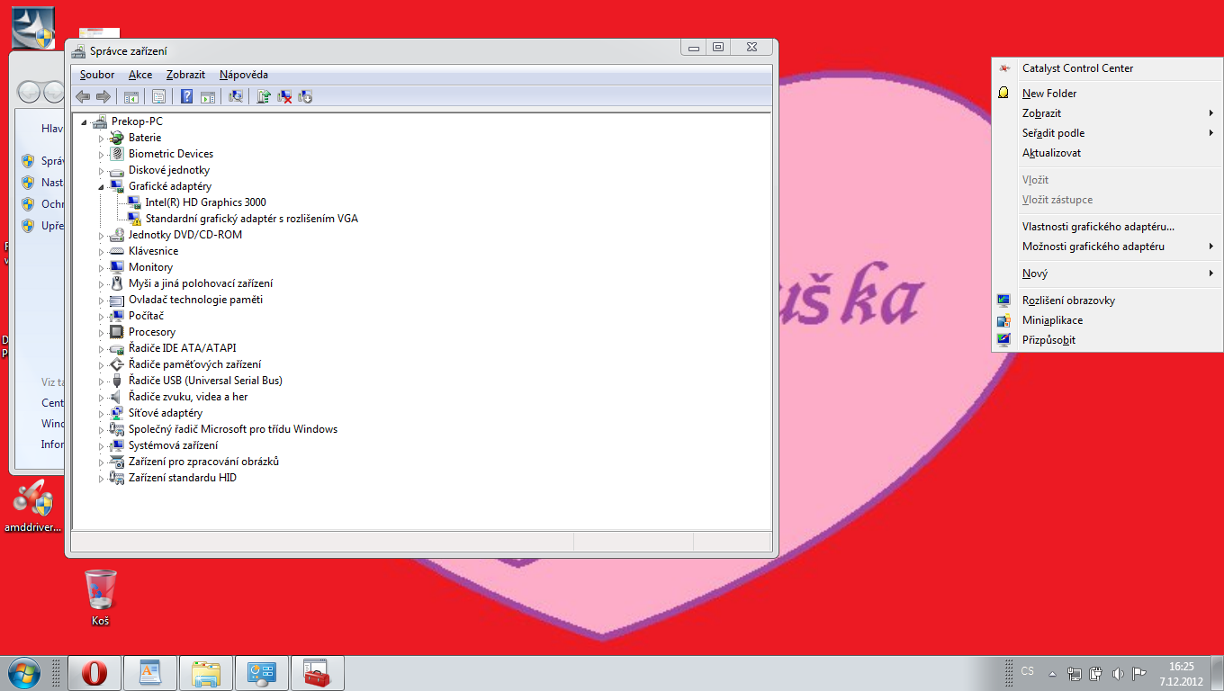Image resolution: width=1224 pixels, height=691 pixels.
Task: Go back using the toolbar Back arrow
Action: click(83, 96)
